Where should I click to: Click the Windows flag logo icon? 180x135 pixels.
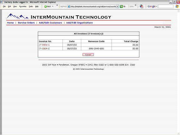177,7
